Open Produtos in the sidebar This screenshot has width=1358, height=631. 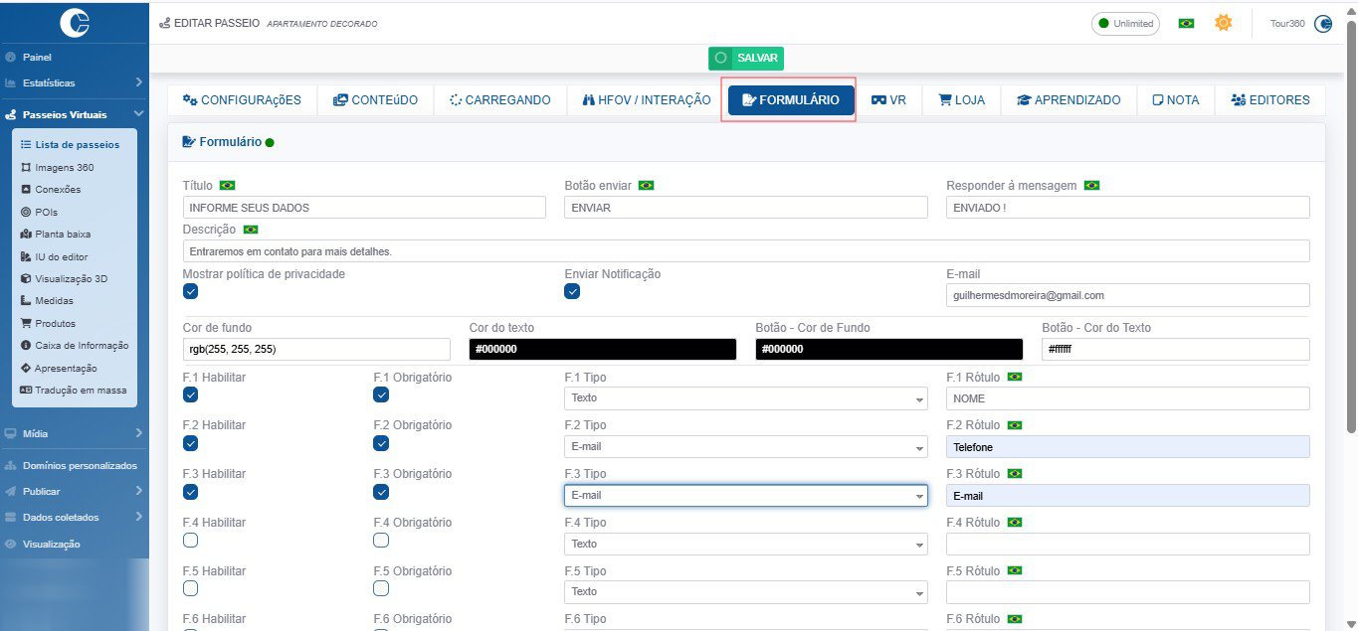tap(55, 324)
